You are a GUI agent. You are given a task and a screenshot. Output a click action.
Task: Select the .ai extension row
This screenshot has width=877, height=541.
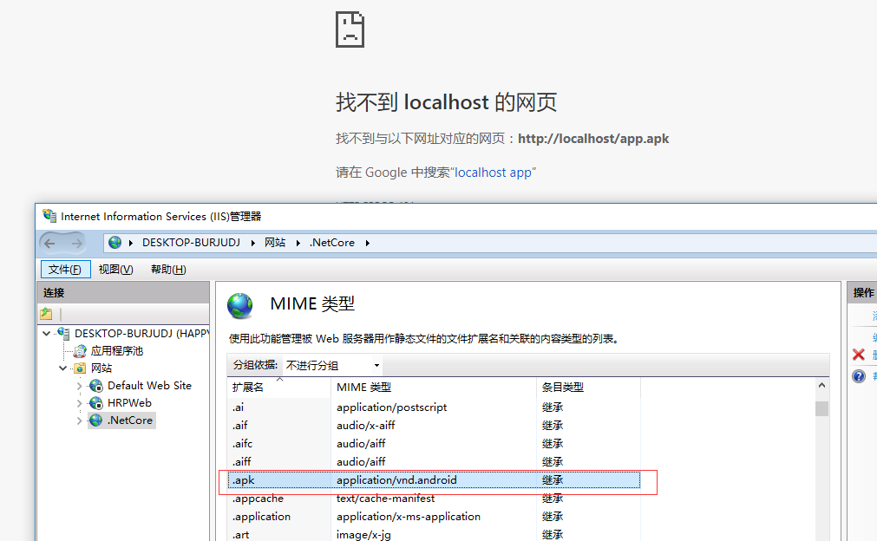pos(434,407)
